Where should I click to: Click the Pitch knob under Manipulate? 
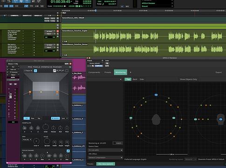click(x=67, y=128)
